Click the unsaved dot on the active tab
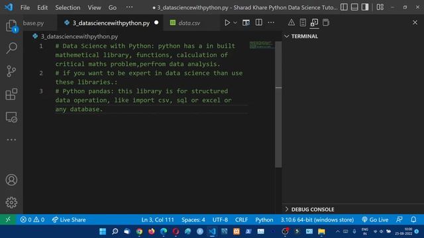The width and height of the screenshot is (424, 238). click(156, 22)
